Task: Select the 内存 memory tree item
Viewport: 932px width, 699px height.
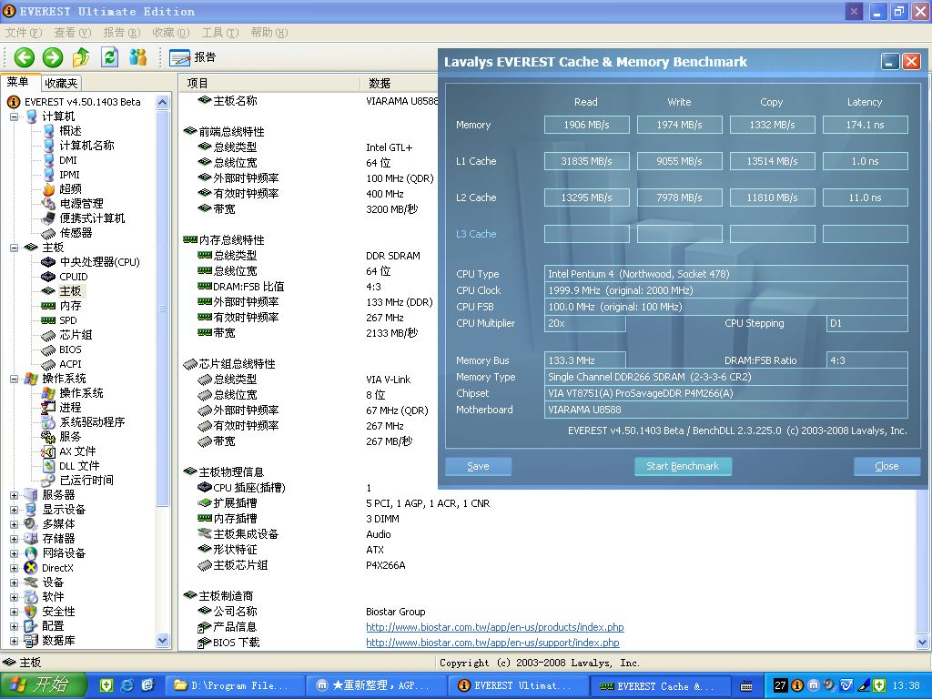Action: point(70,306)
